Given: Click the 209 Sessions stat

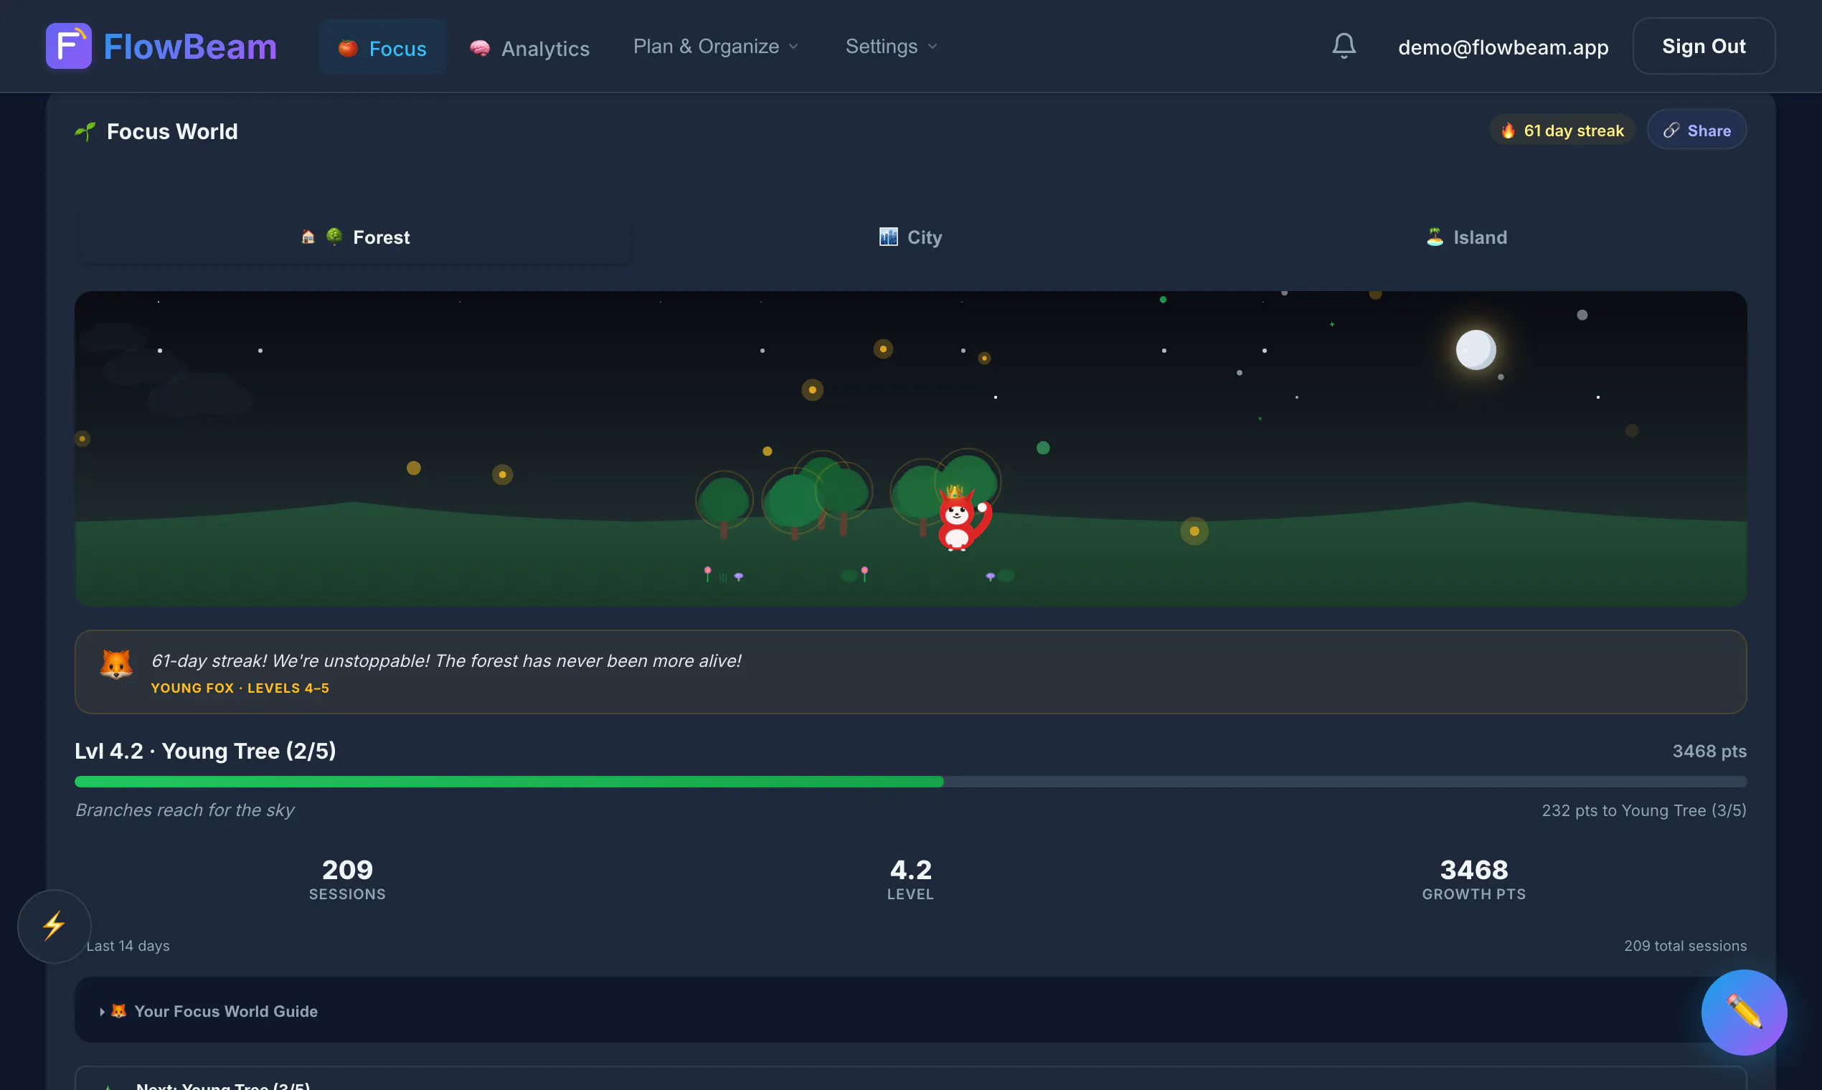Looking at the screenshot, I should click(x=346, y=878).
